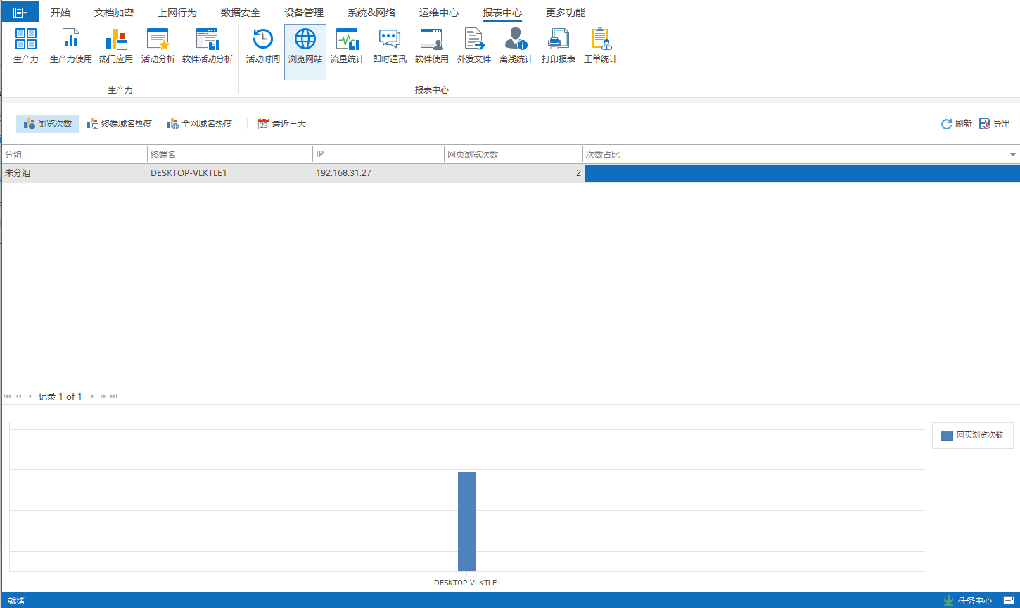Open the 数据安全 ribbon tab
This screenshot has width=1020, height=608.
coord(241,13)
